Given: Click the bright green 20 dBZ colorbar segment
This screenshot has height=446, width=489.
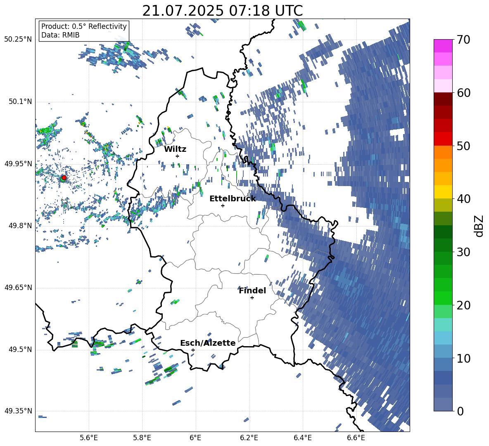Looking at the screenshot, I should [x=443, y=298].
